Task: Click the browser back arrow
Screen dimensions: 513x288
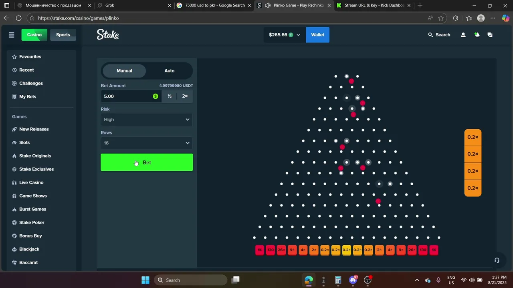Action: coord(6,18)
